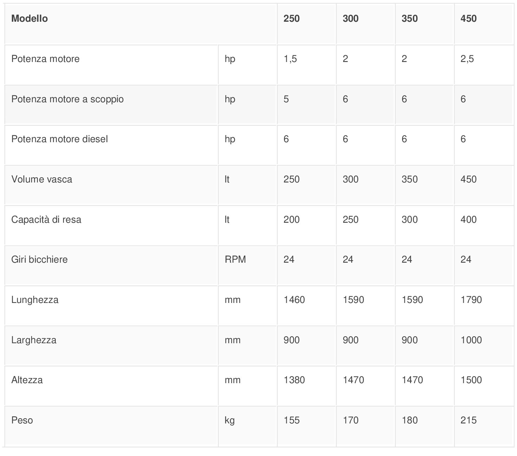Select the Giri bicchiere row label
The width and height of the screenshot is (517, 456).
pyautogui.click(x=39, y=260)
